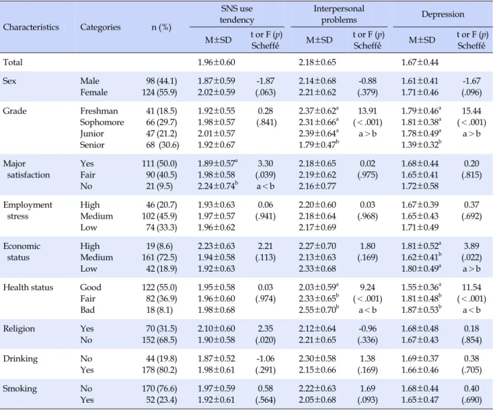Select the p-value (.841) for Grade
This screenshot has height=411, width=499.
(266, 122)
